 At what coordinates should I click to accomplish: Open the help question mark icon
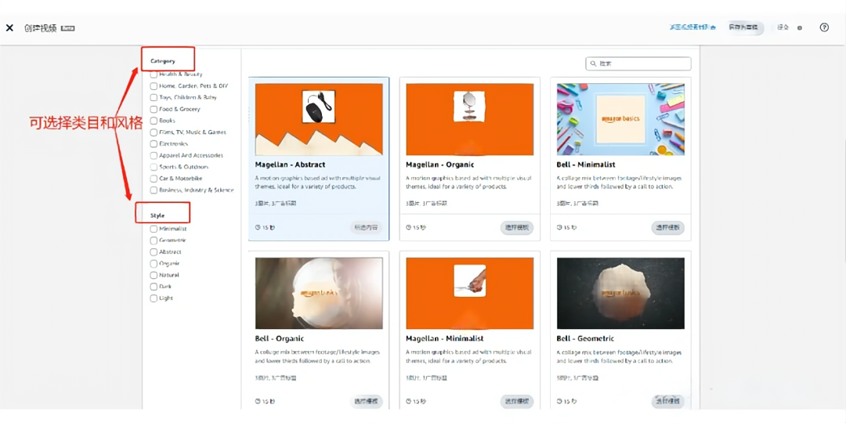(x=824, y=27)
